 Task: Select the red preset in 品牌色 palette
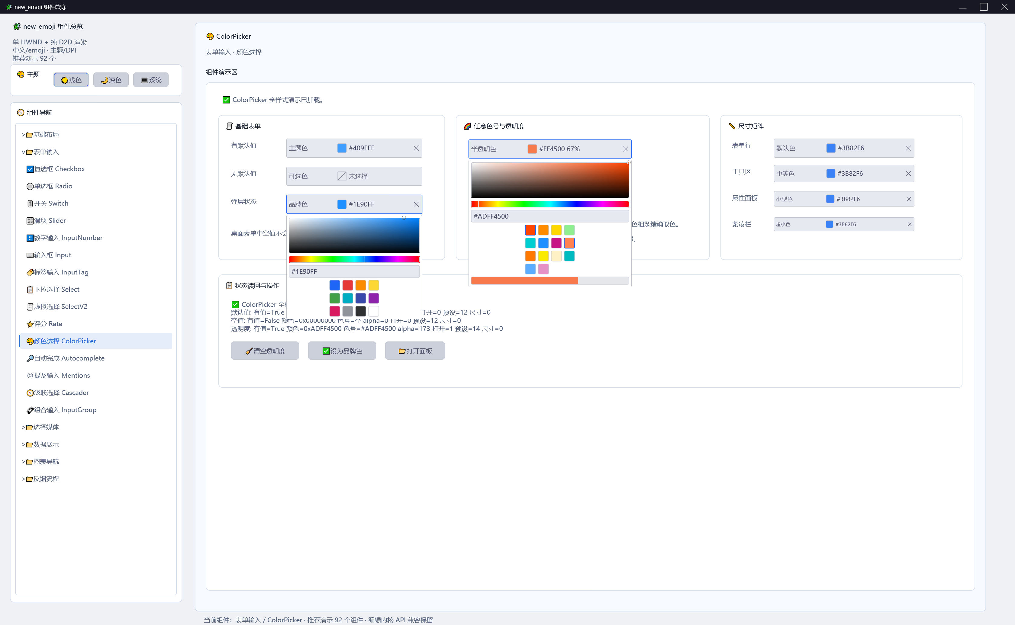348,285
